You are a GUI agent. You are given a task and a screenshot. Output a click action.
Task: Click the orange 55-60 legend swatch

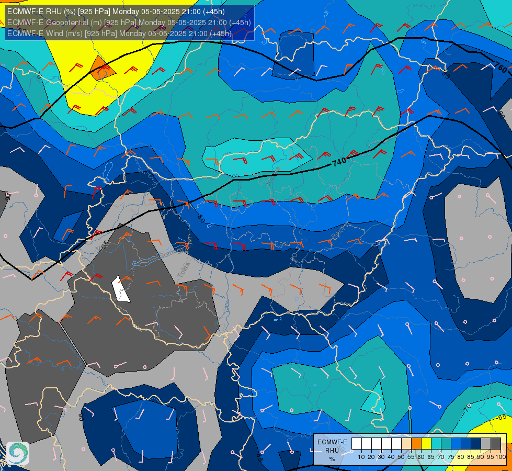416,443
